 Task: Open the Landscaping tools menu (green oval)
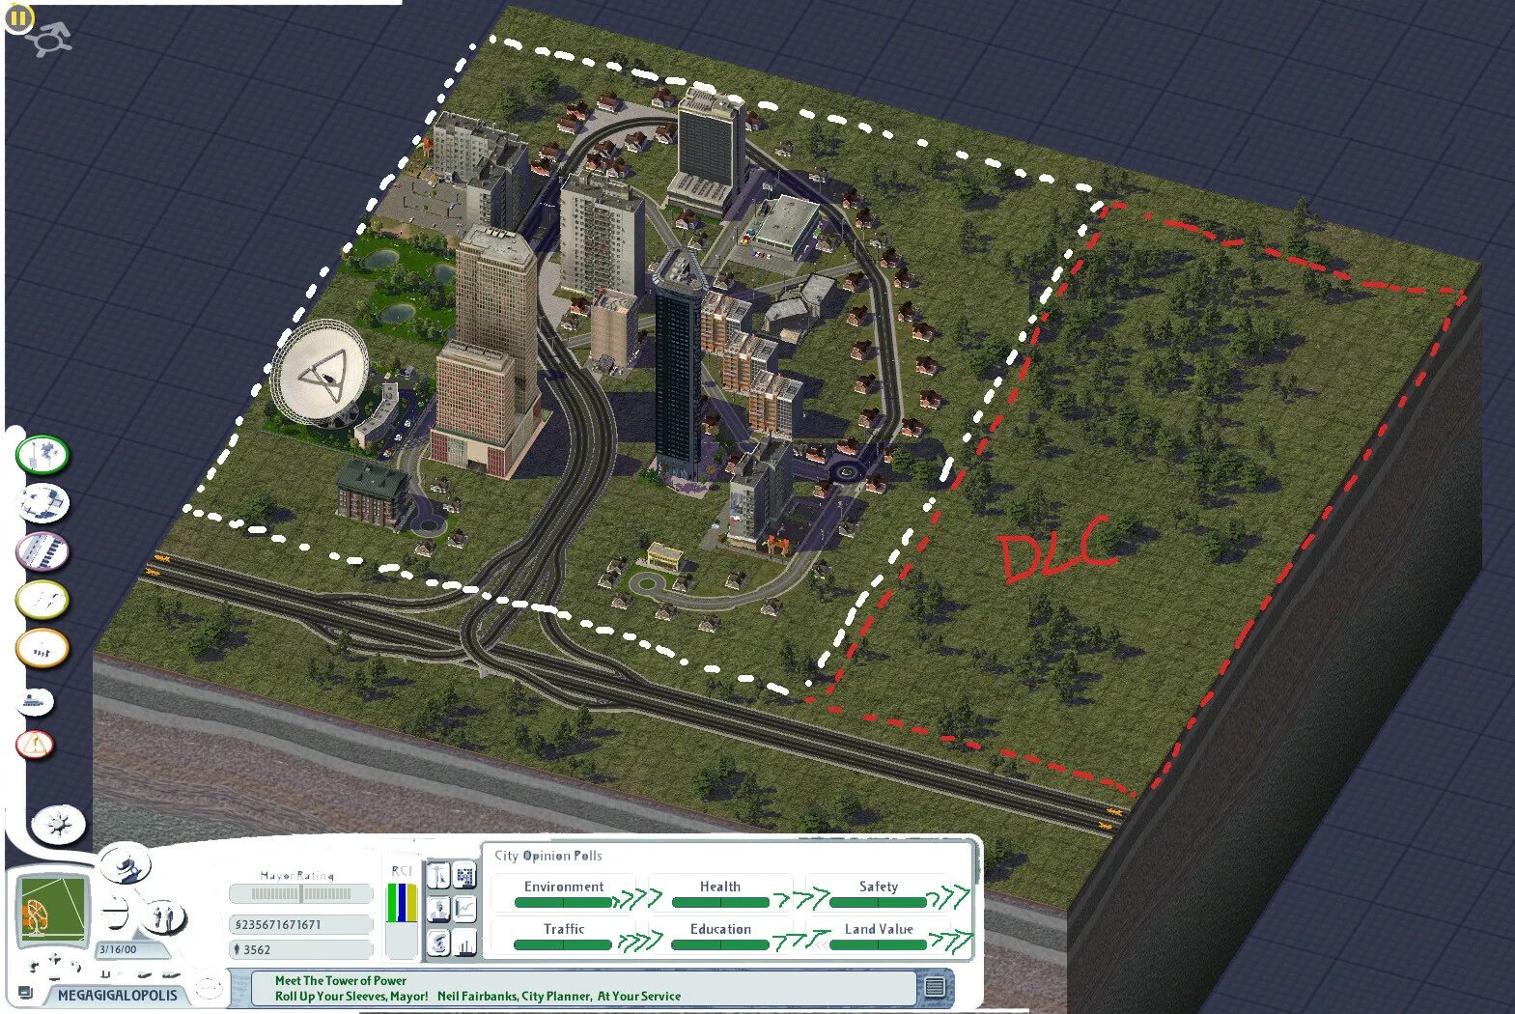42,454
